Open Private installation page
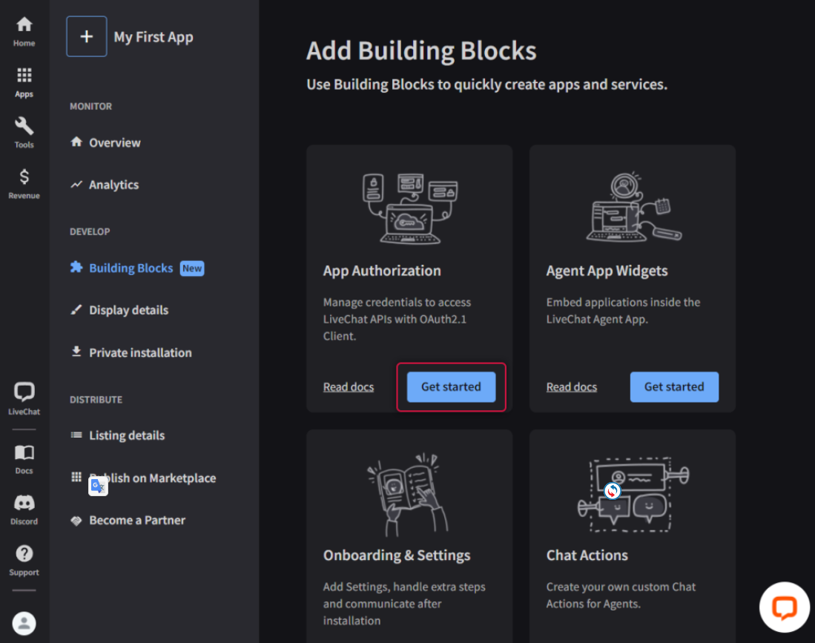The height and width of the screenshot is (643, 815). point(140,353)
